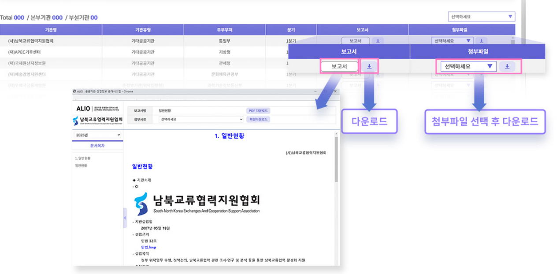This screenshot has height=274, width=557.
Task: Click the 일반현황 value next to 보고서명
Action: 166,110
